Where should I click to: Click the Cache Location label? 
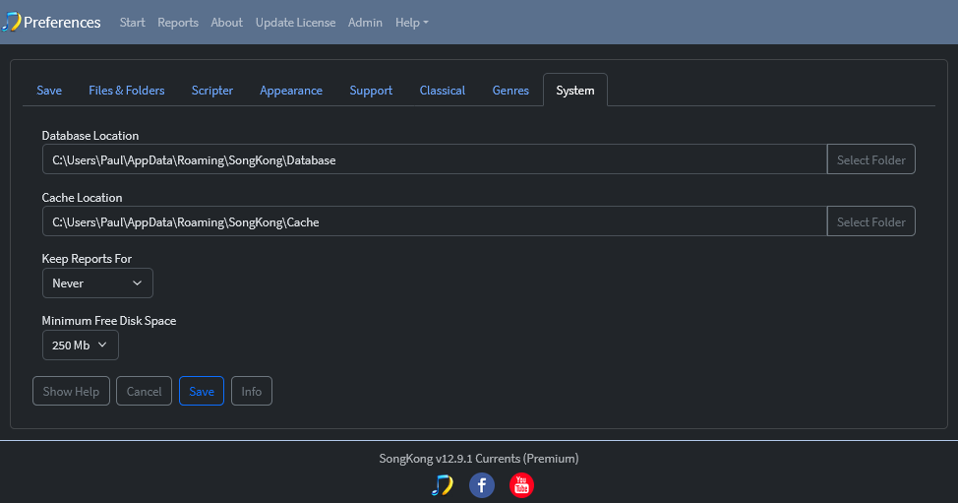point(82,198)
